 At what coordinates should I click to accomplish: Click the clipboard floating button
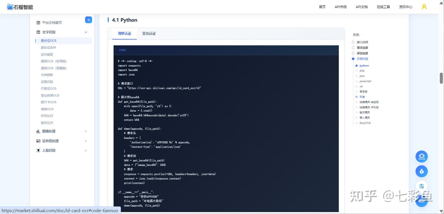421,186
